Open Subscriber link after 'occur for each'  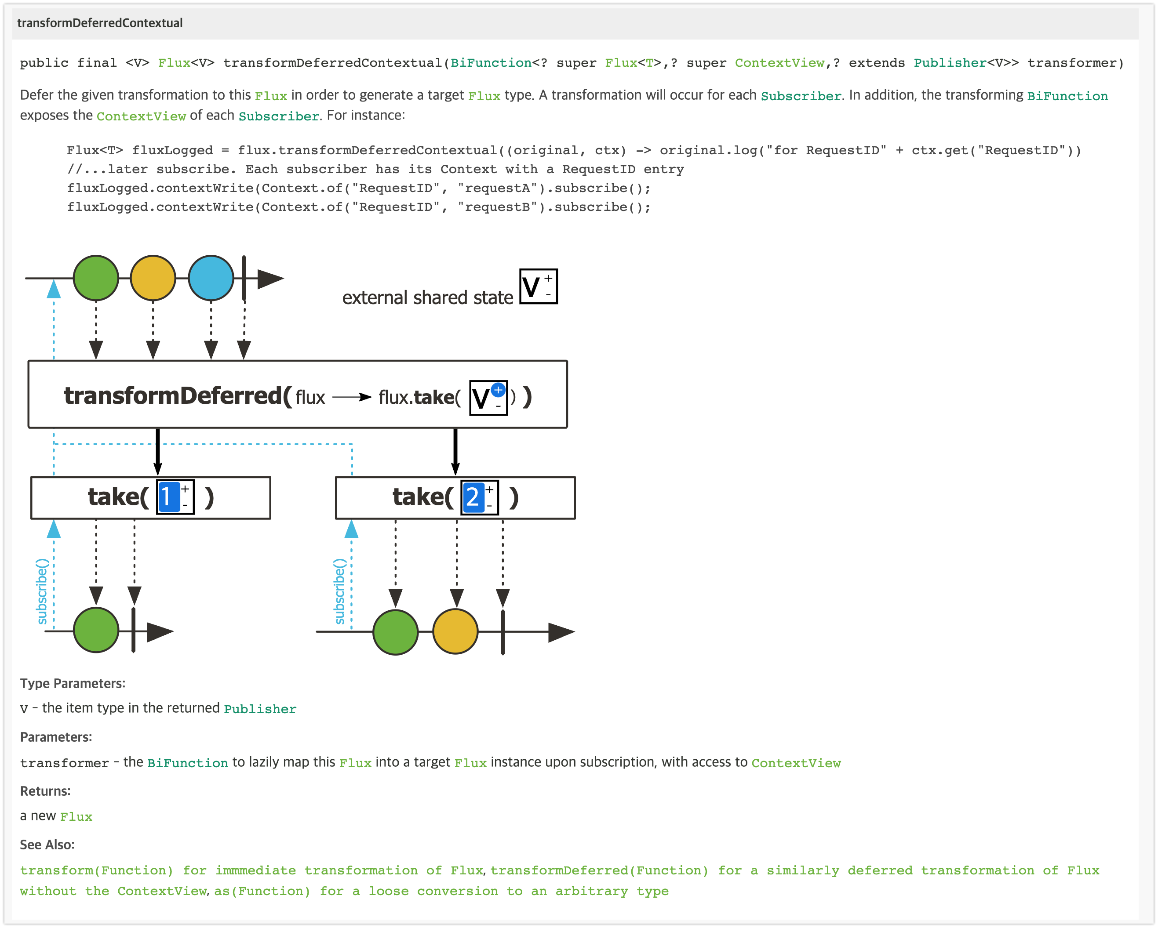point(801,96)
